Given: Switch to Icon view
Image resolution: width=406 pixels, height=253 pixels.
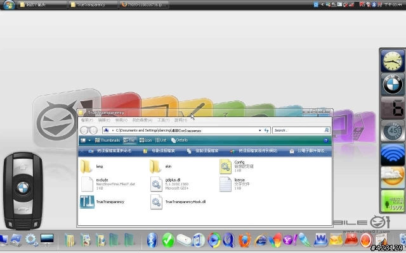Looking at the screenshot, I should (145, 140).
